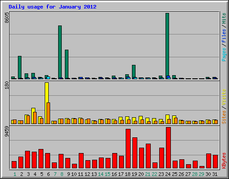Click the "Daily usage for January 2012" title
Screen dimensions: 229x179
click(x=52, y=7)
